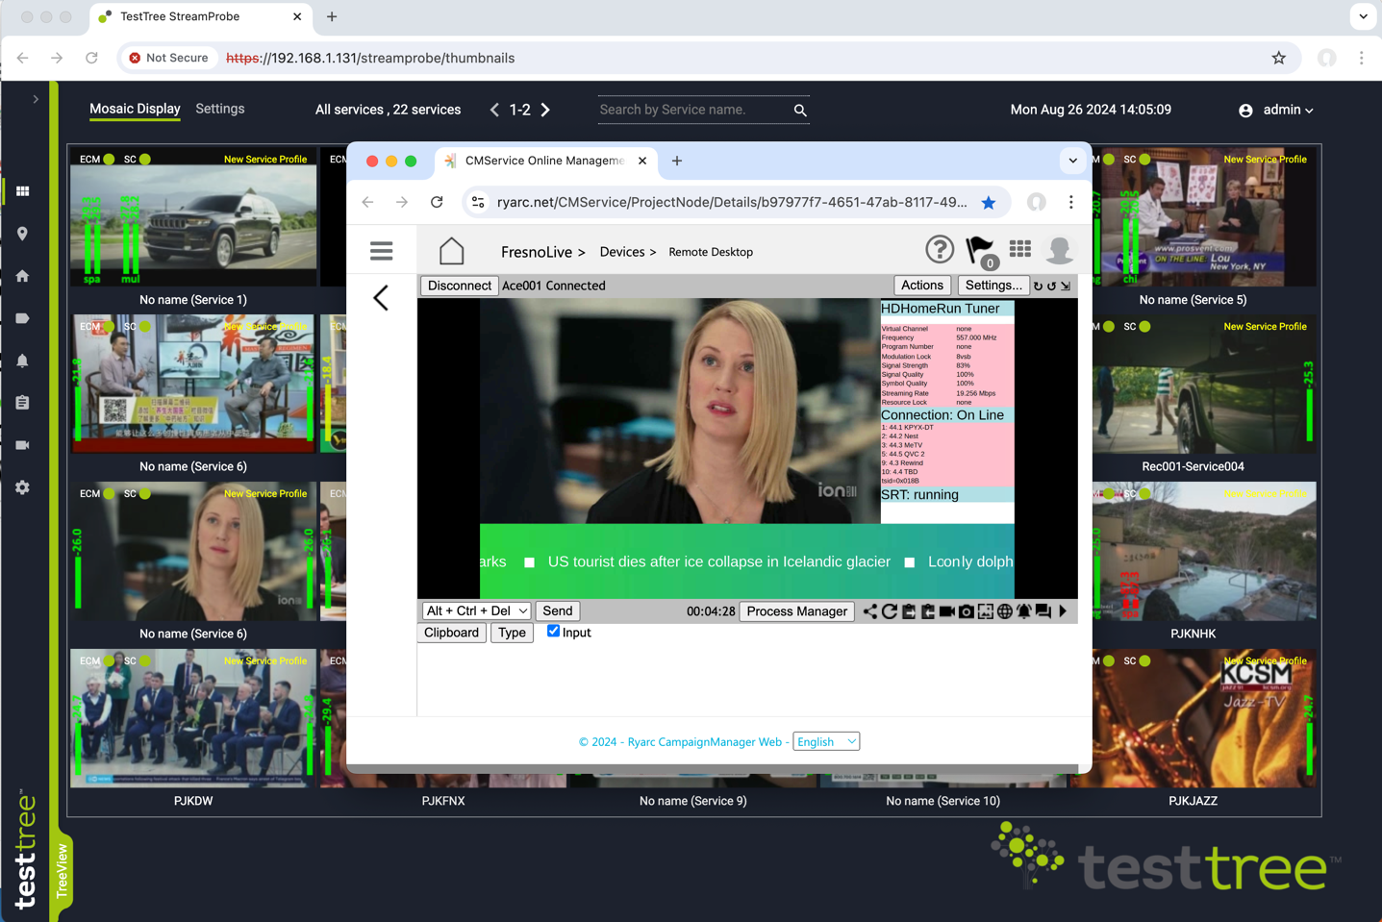The image size is (1382, 922).
Task: Open the clipboard report icon in StreamProbe sidebar
Action: click(x=23, y=403)
